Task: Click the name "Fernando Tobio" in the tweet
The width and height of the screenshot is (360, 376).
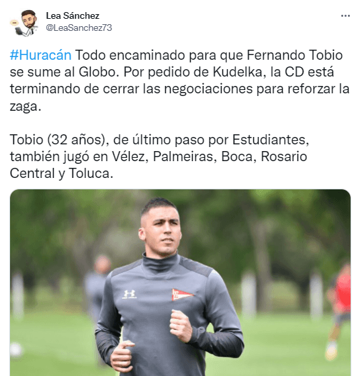Action: pyautogui.click(x=295, y=55)
